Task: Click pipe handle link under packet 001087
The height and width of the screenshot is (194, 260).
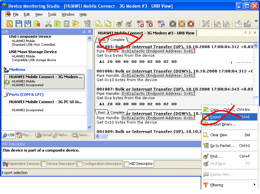Action: [158, 93]
